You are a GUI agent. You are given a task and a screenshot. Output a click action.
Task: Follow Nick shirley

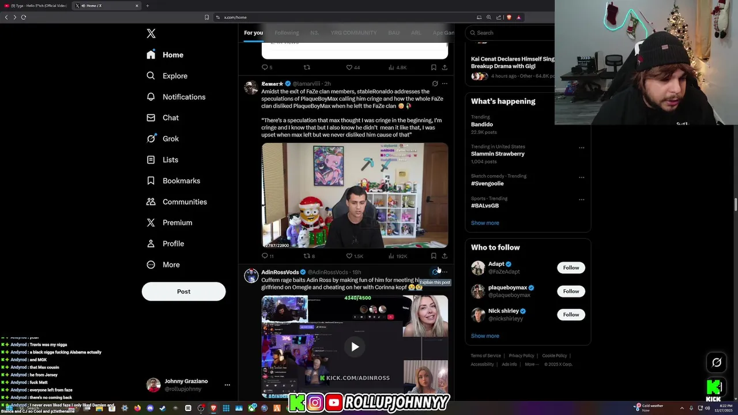[x=571, y=315]
